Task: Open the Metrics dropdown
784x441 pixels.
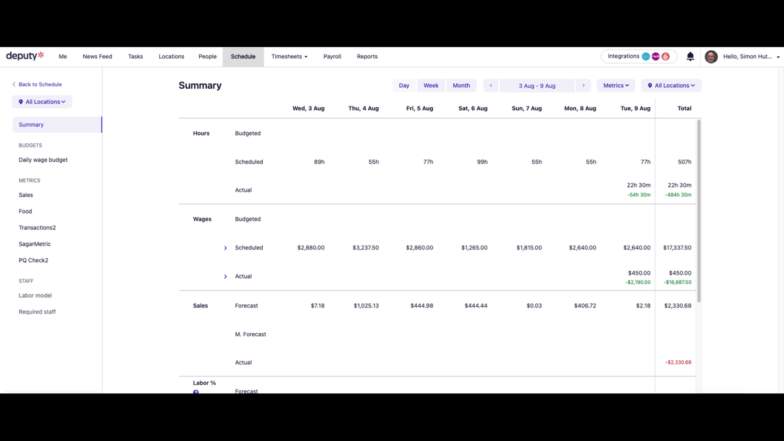Action: (x=616, y=86)
